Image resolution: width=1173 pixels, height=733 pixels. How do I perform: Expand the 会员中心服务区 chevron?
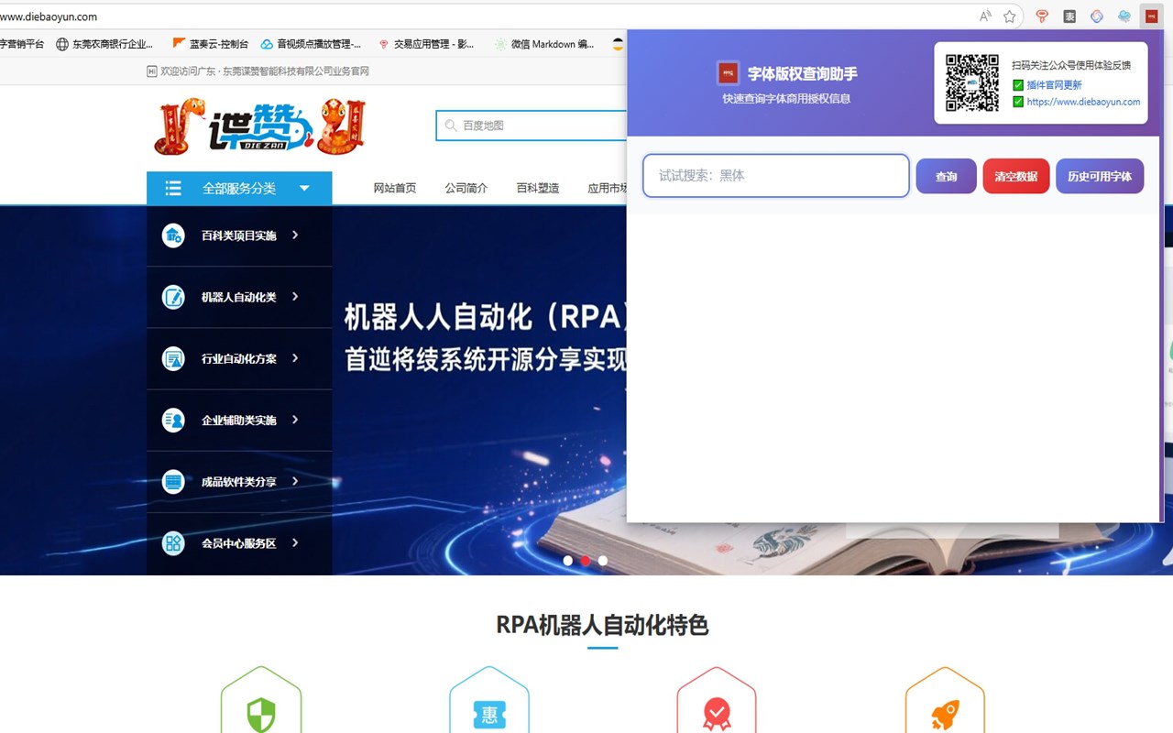click(x=293, y=542)
